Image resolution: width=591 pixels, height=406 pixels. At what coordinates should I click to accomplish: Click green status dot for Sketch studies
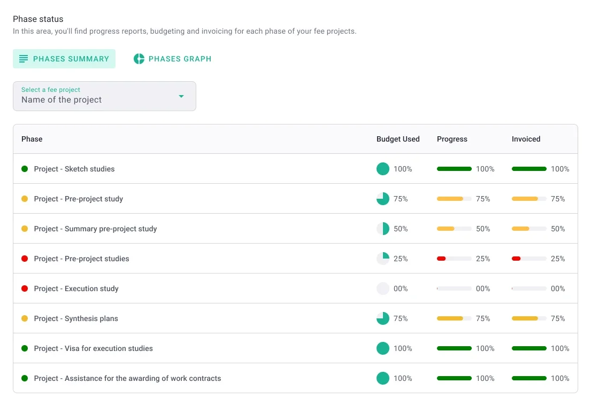tap(25, 169)
